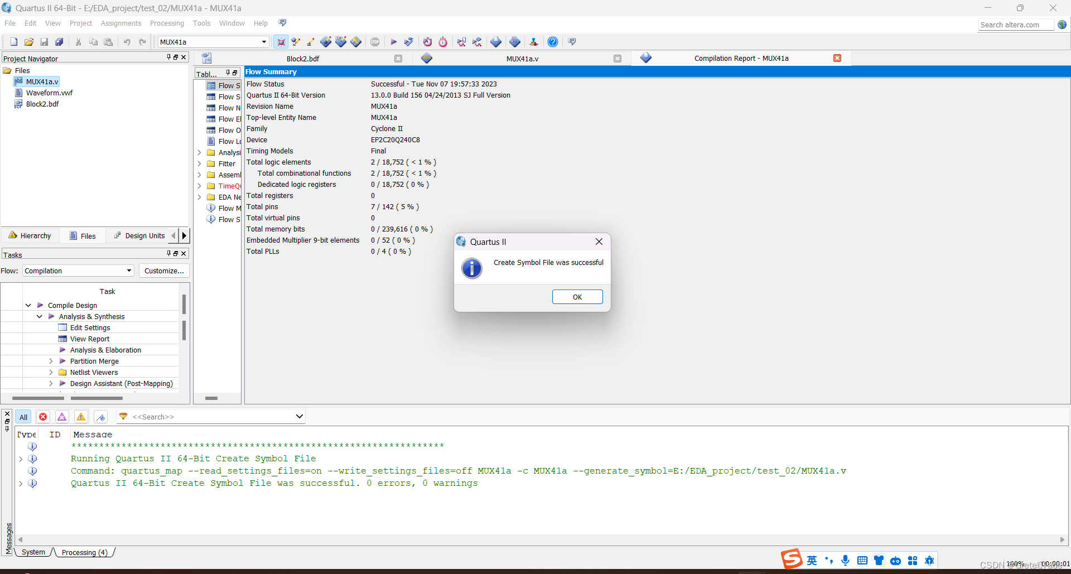Toggle the flagged messages filter icon
This screenshot has width=1071, height=574.
tap(100, 417)
